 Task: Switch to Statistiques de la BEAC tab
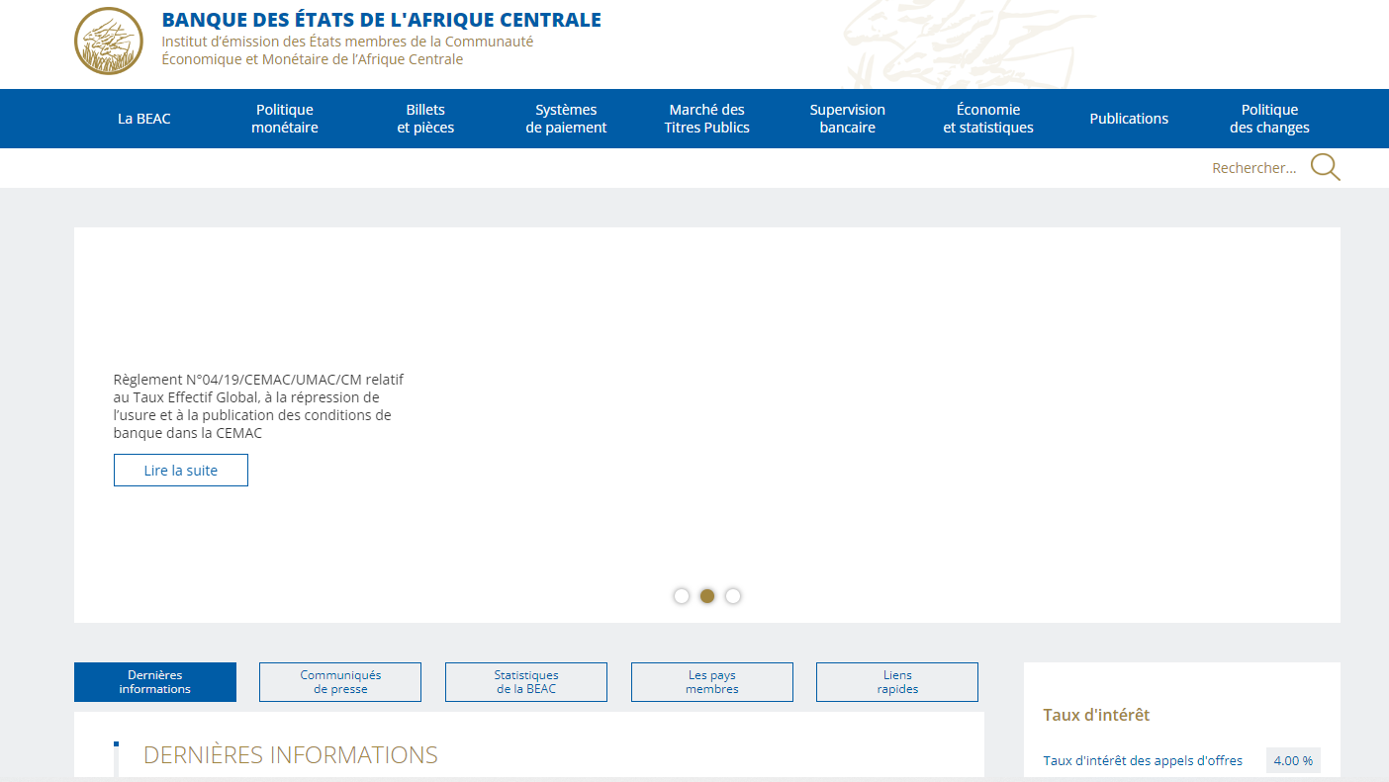tap(526, 682)
